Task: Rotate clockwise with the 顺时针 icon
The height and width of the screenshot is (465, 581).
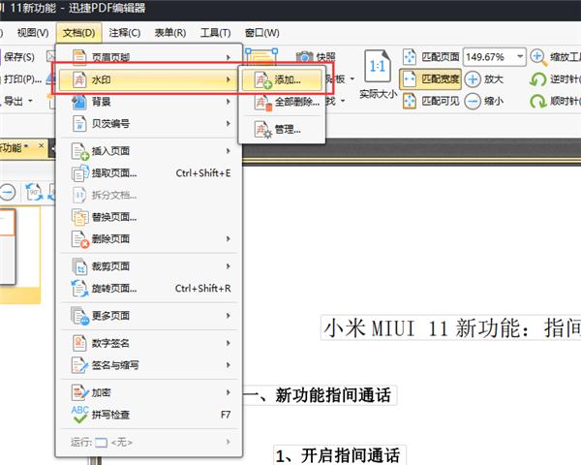Action: tap(538, 101)
